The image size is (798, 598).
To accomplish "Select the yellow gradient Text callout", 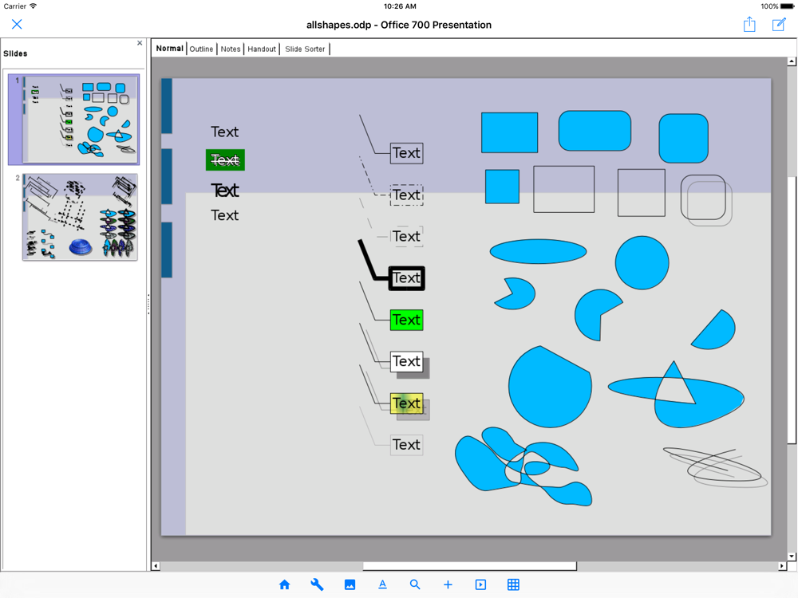I will [x=406, y=403].
